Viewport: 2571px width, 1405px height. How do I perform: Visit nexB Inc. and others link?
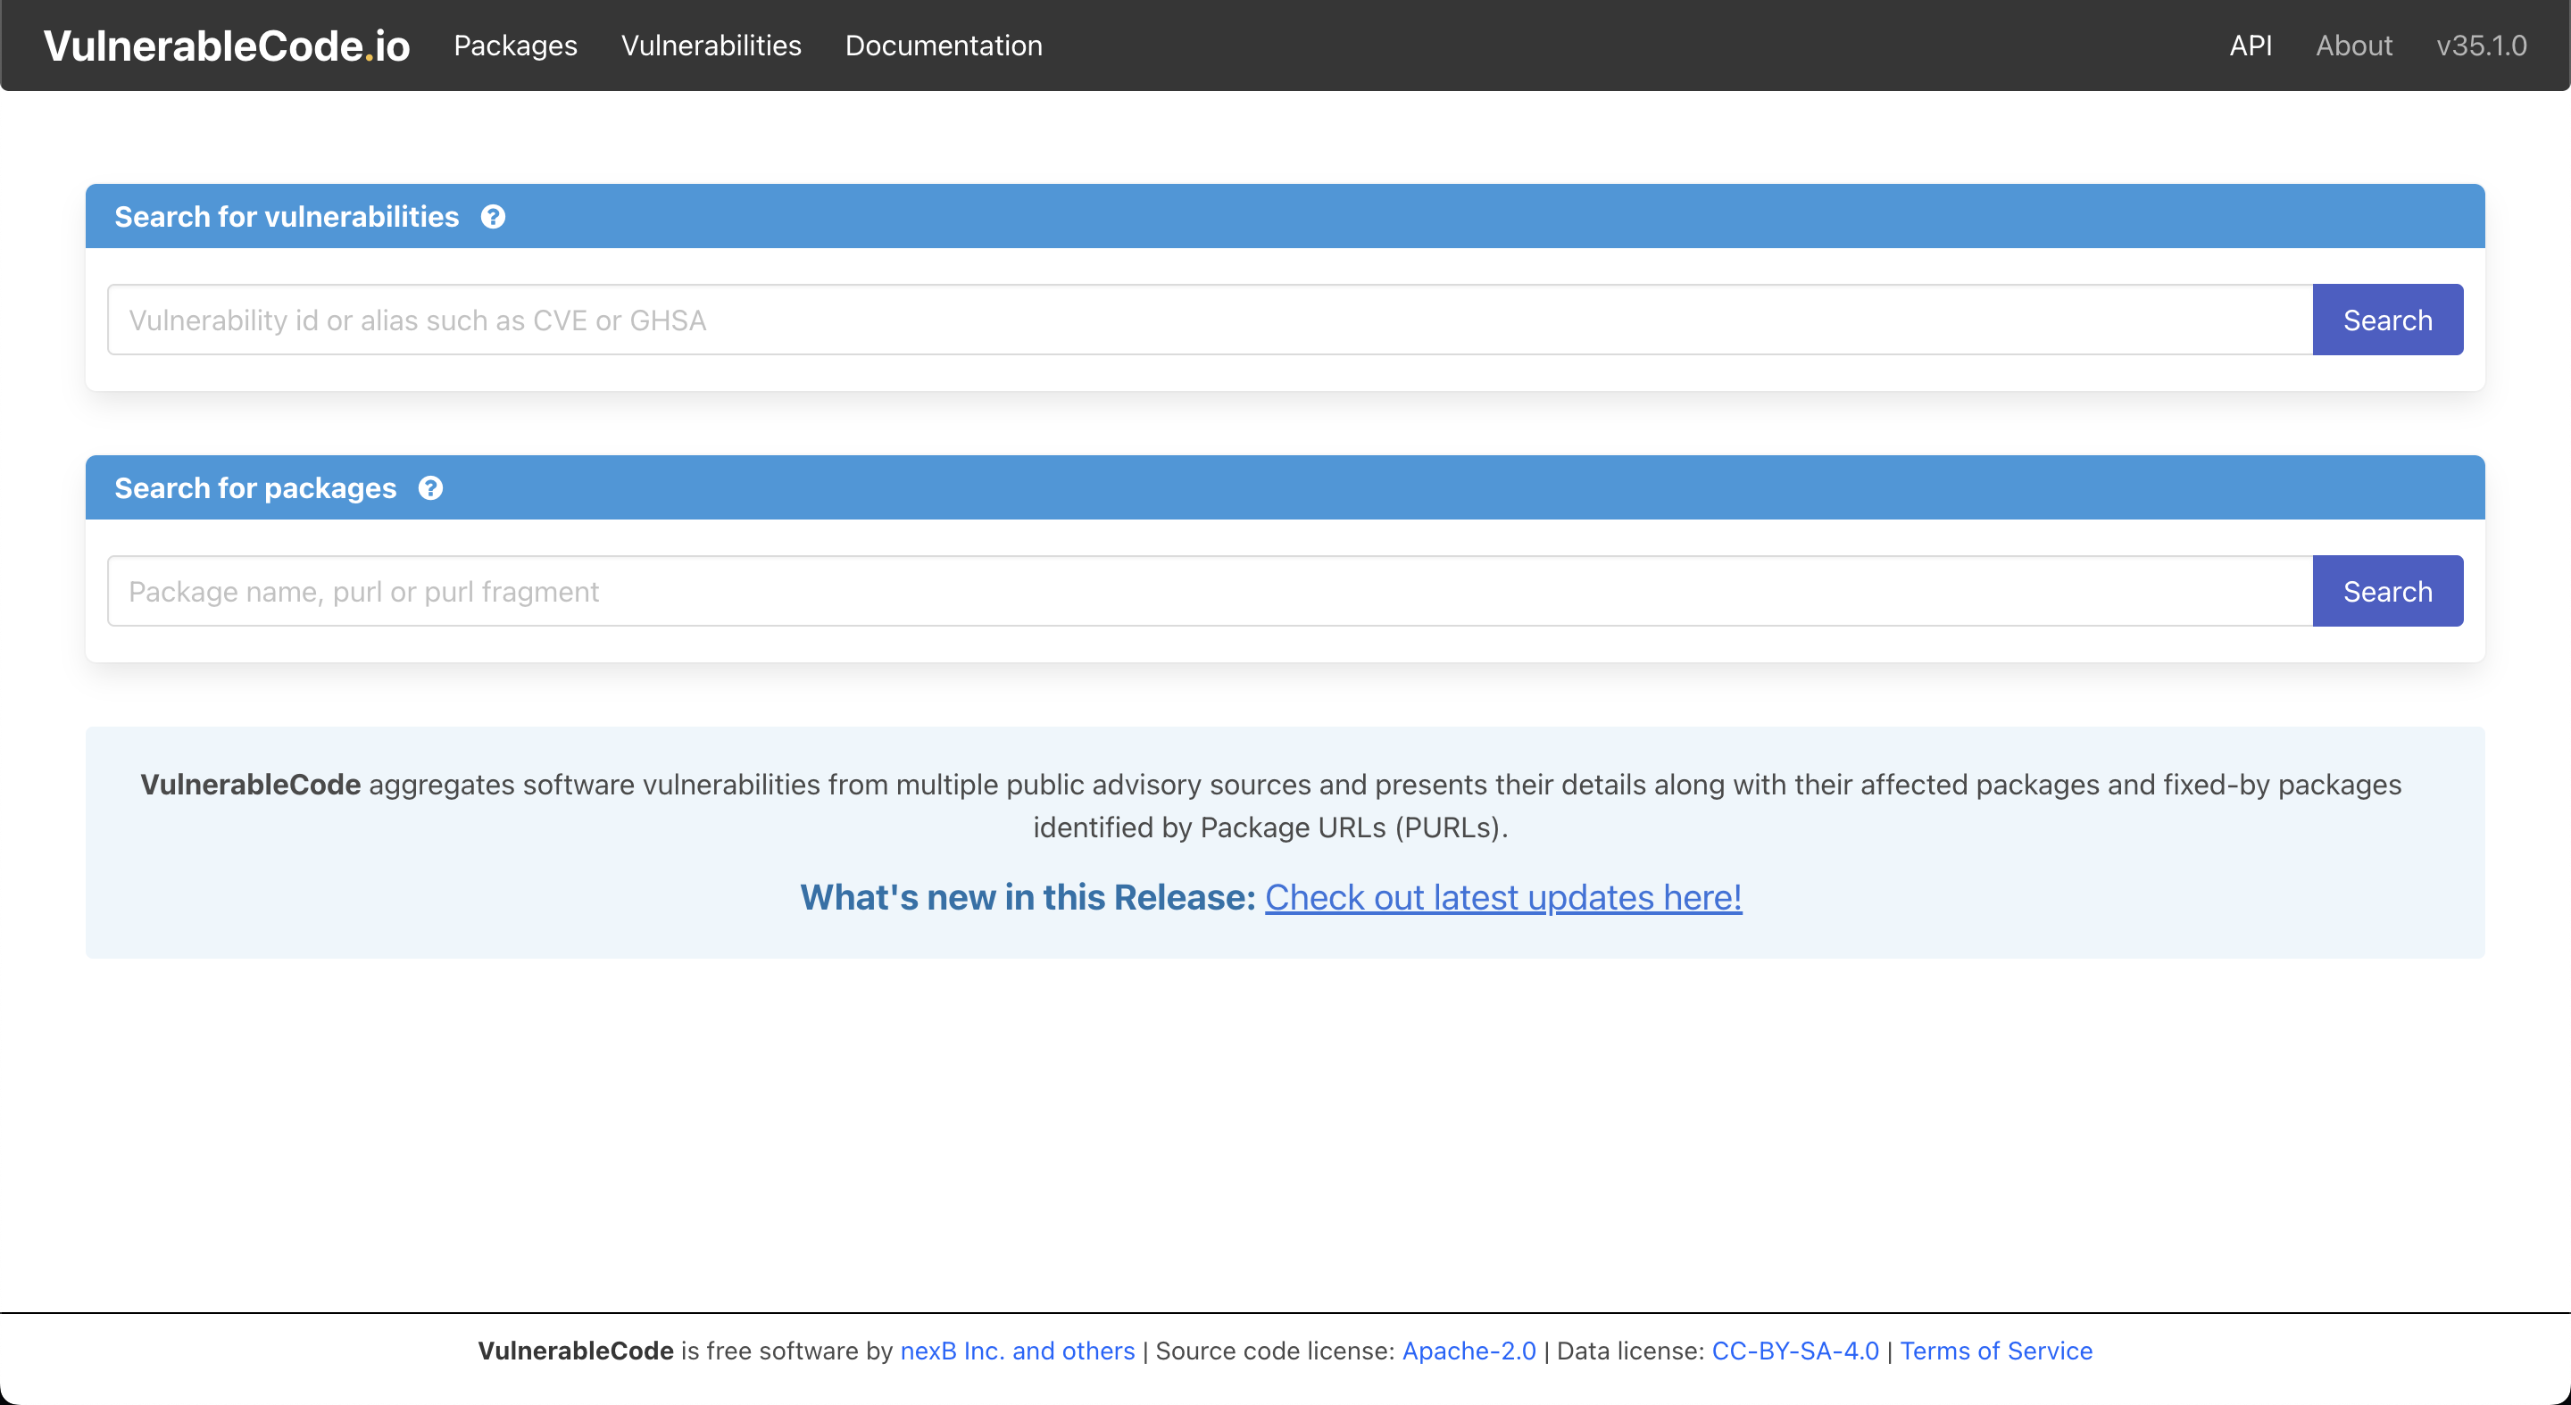point(1017,1351)
